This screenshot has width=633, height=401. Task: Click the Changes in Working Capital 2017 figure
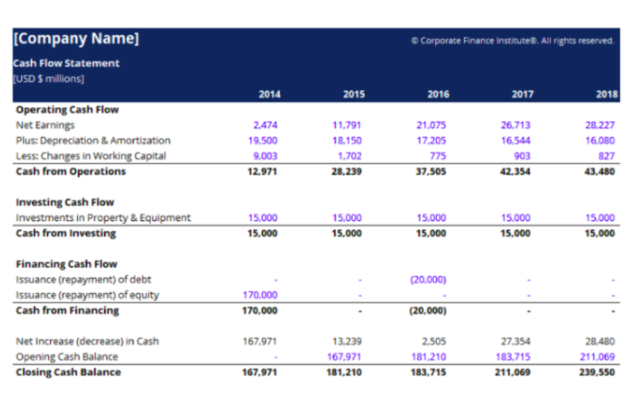[522, 155]
